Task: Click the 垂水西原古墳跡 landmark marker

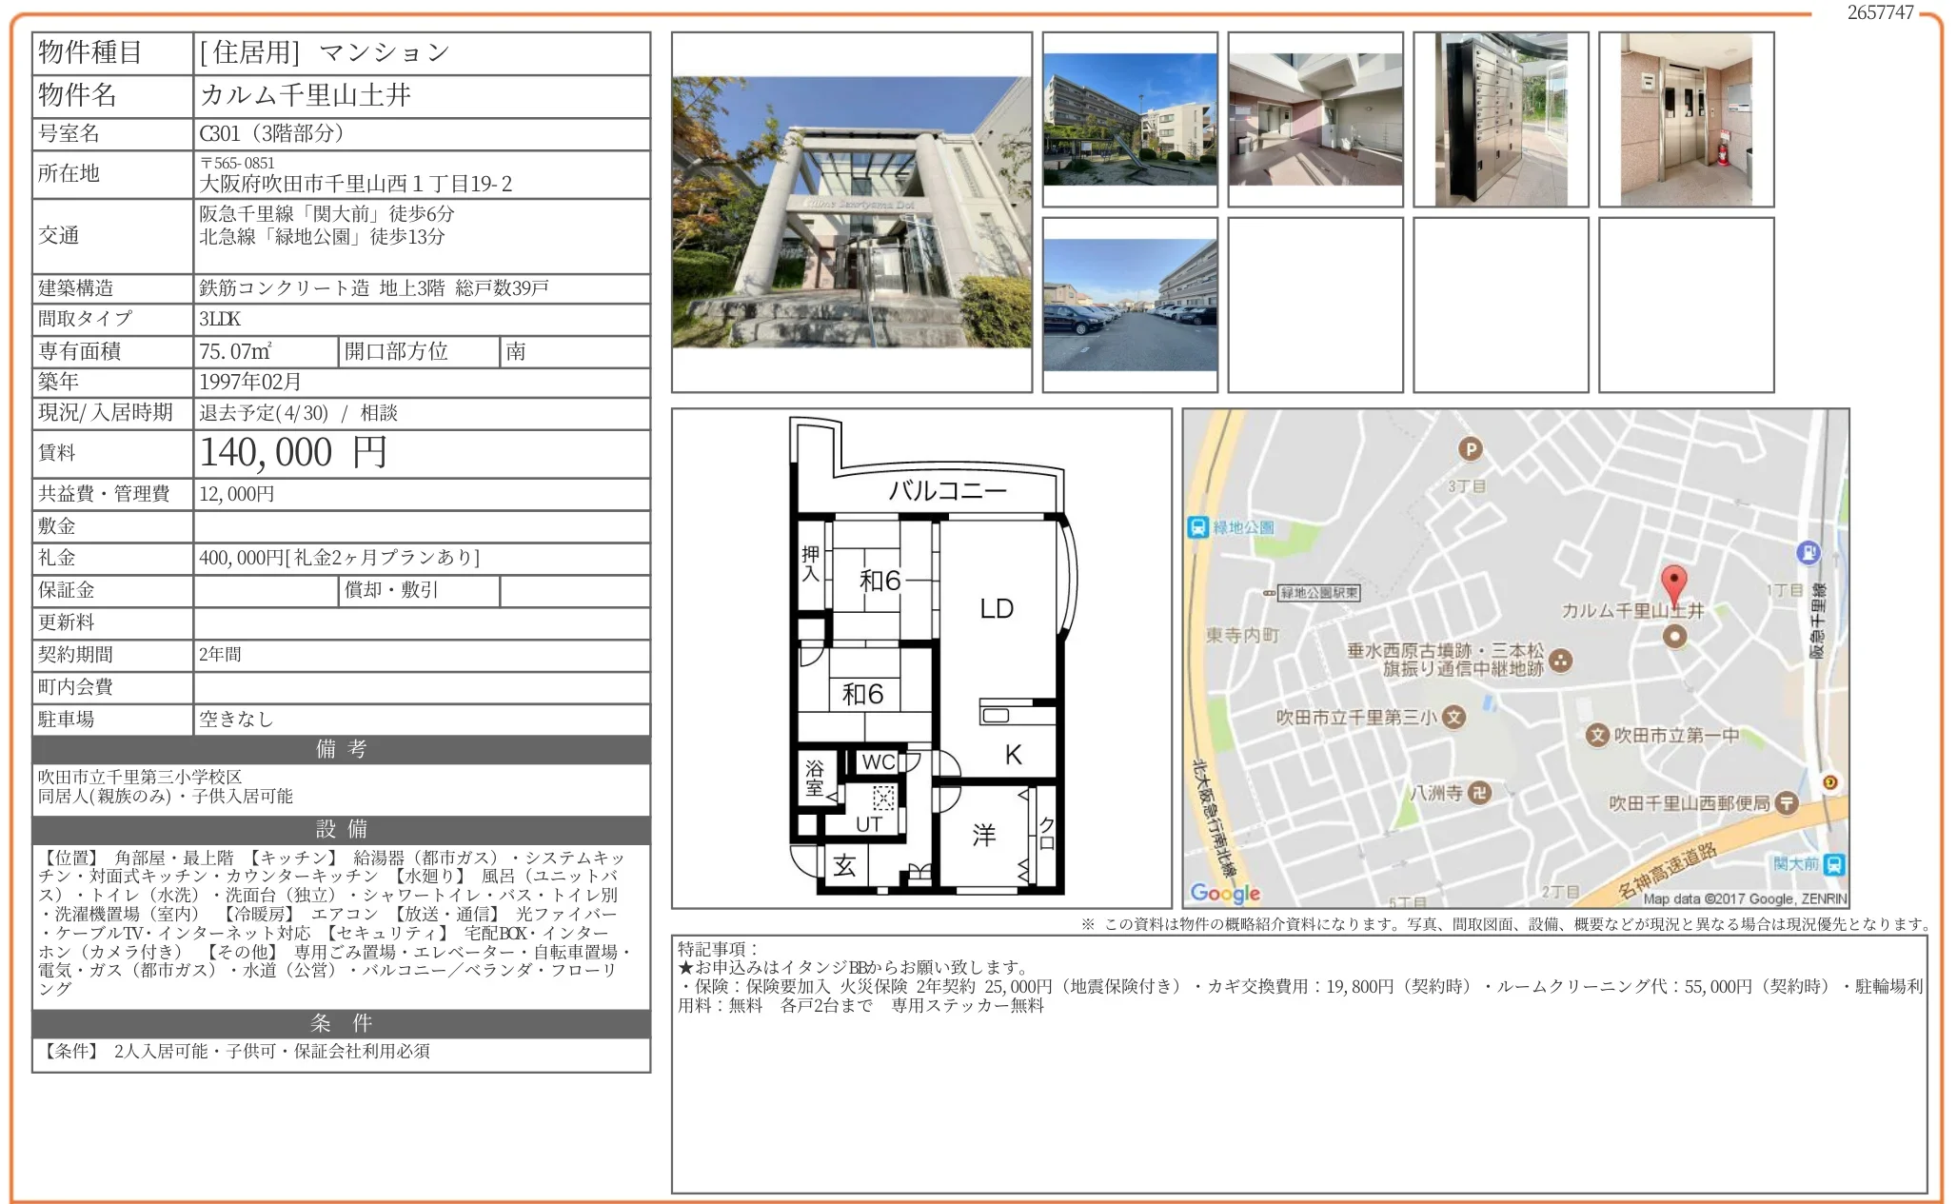Action: click(x=1561, y=660)
